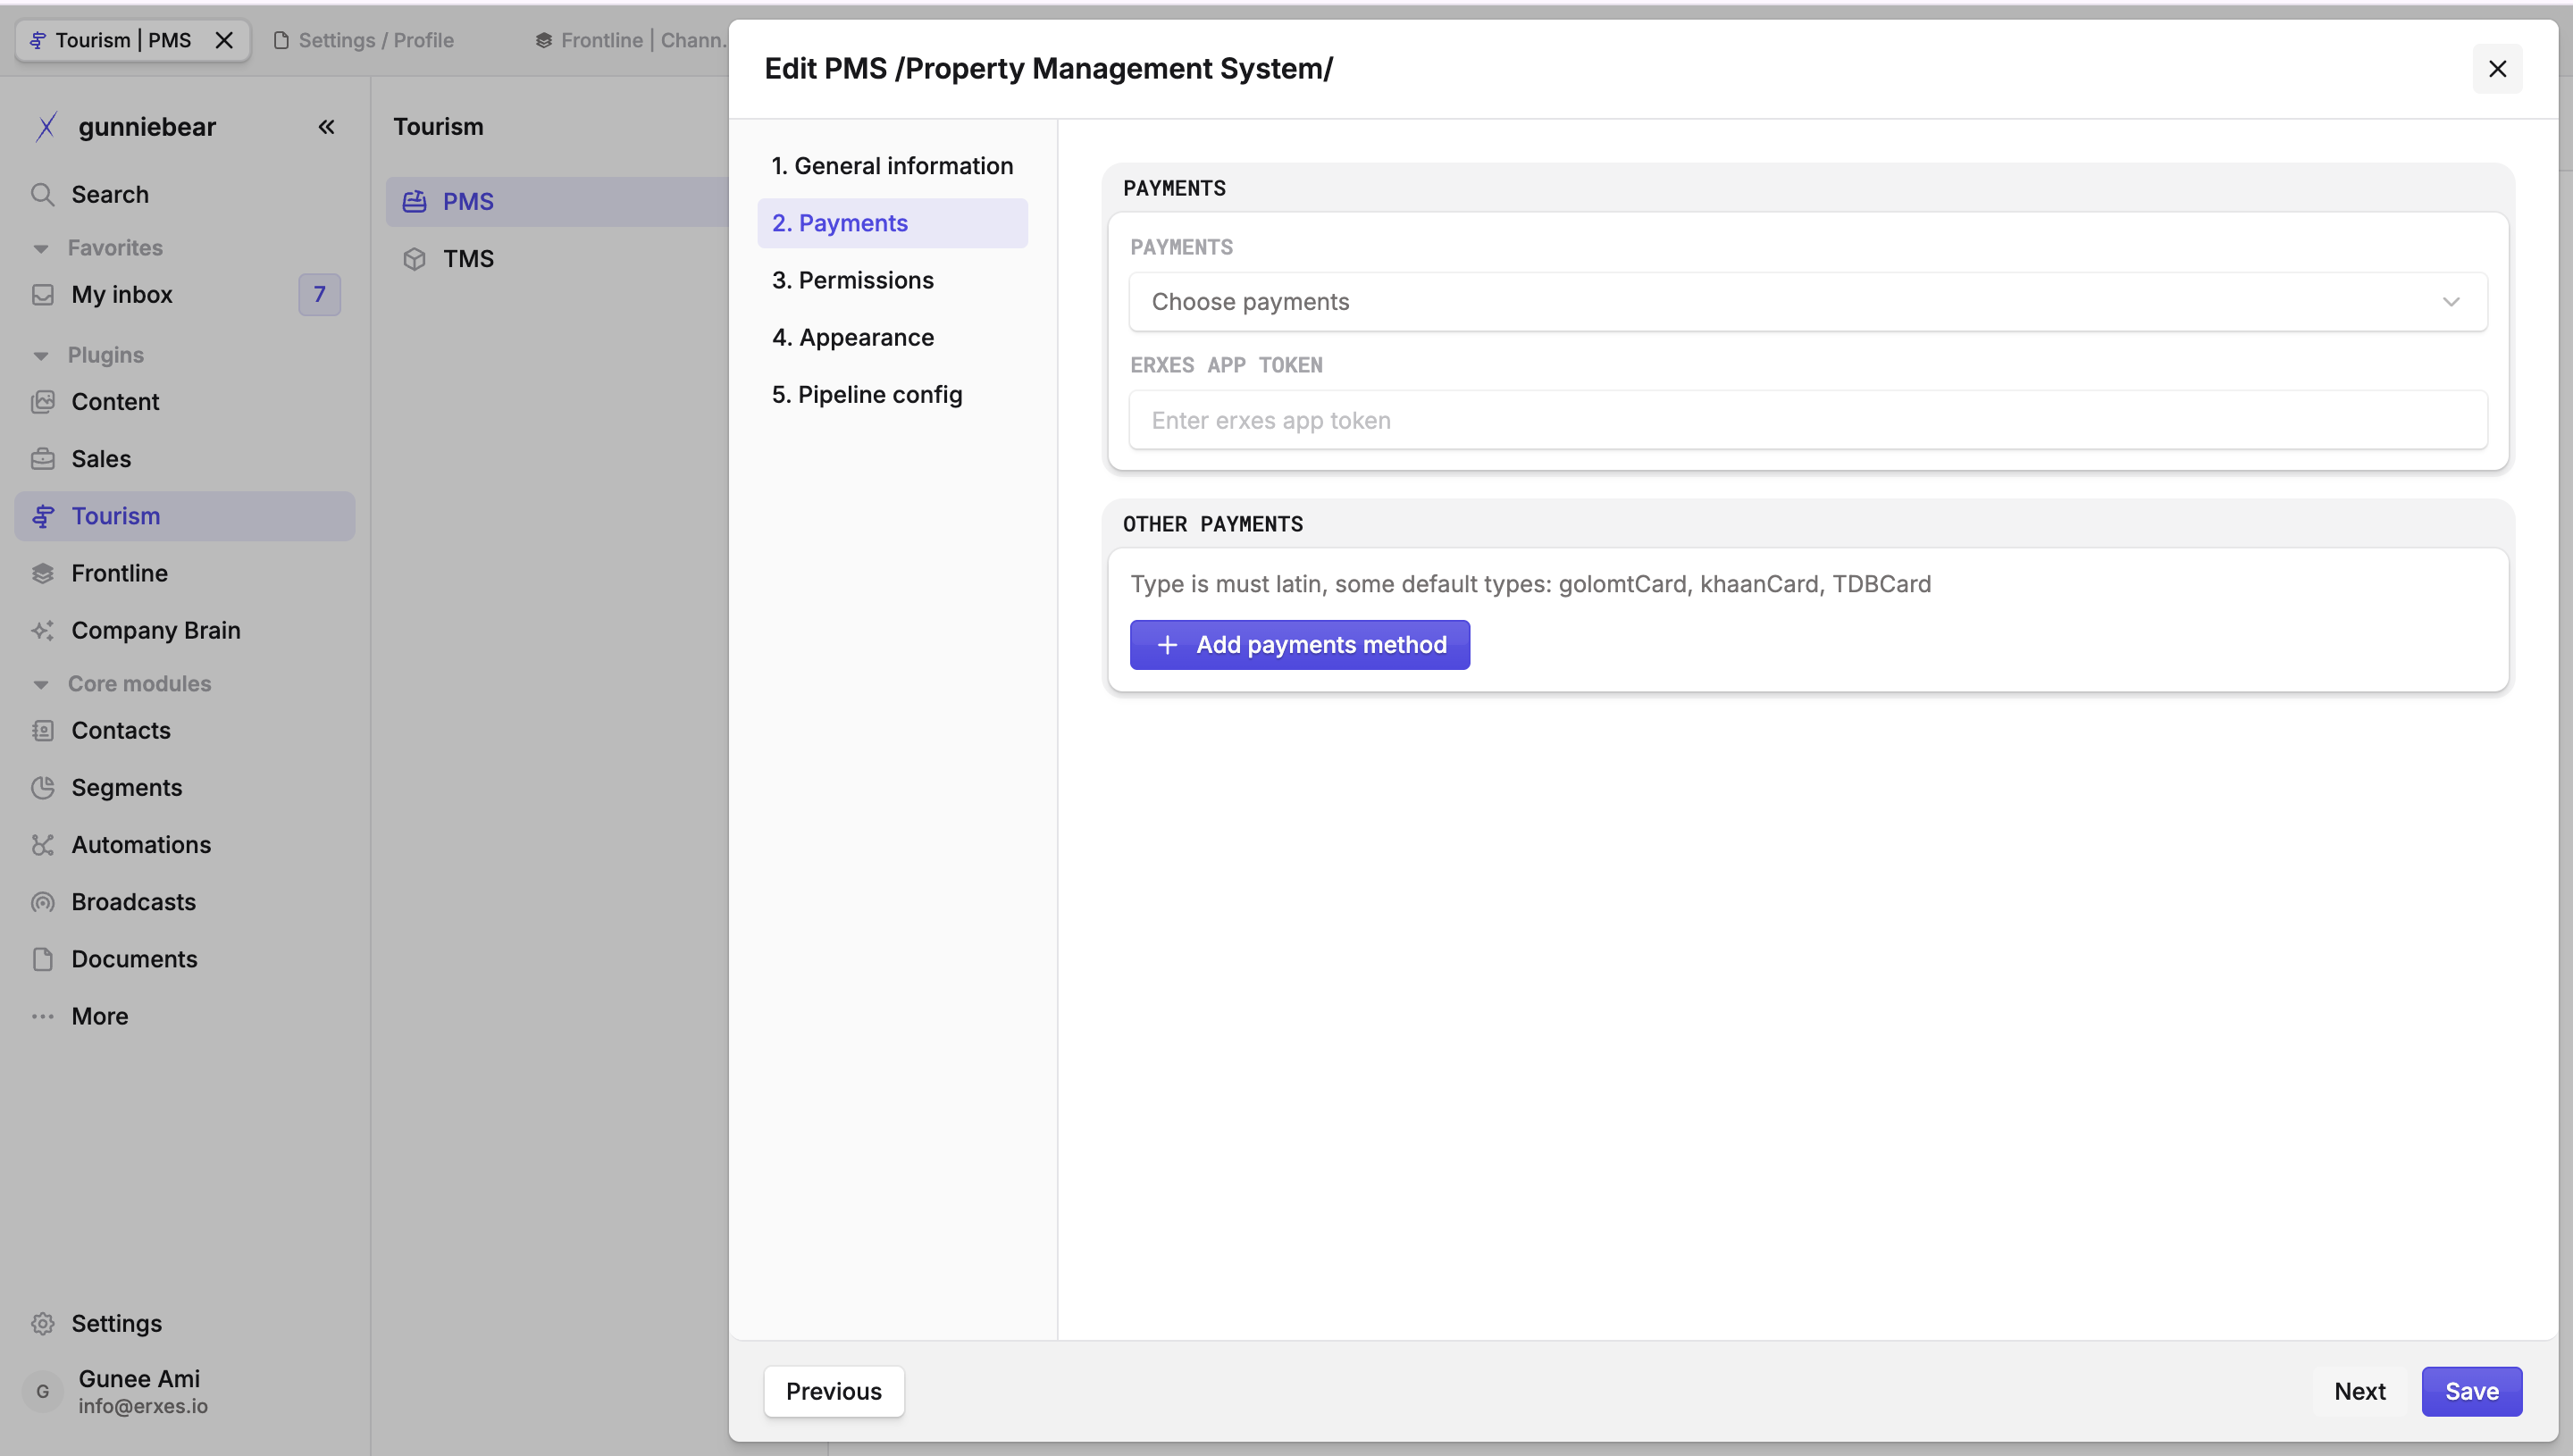
Task: Click the Next button
Action: pos(2359,1391)
